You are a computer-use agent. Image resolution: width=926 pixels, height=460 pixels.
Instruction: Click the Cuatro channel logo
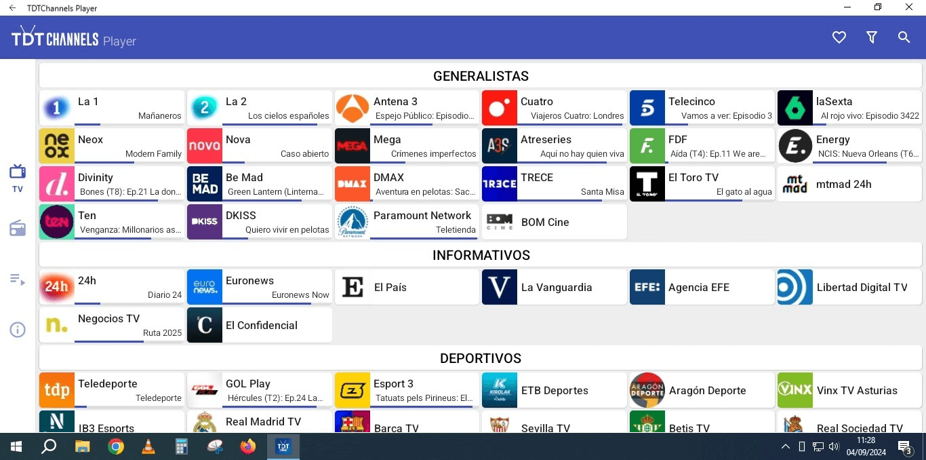500,108
